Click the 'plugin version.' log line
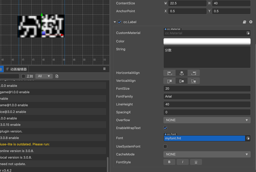This screenshot has height=172, width=256. point(53,131)
